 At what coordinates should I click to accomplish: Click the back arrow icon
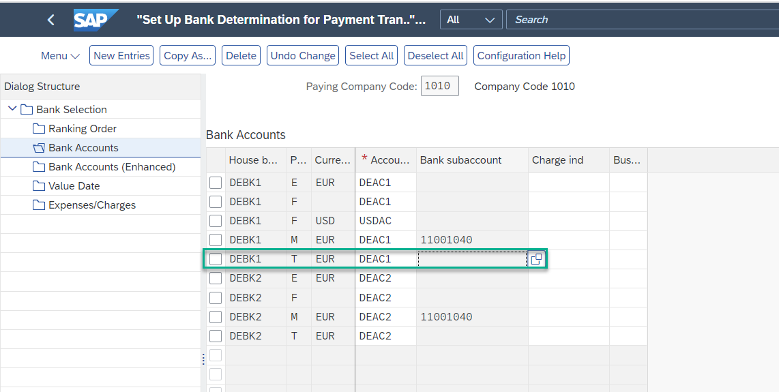[x=50, y=20]
